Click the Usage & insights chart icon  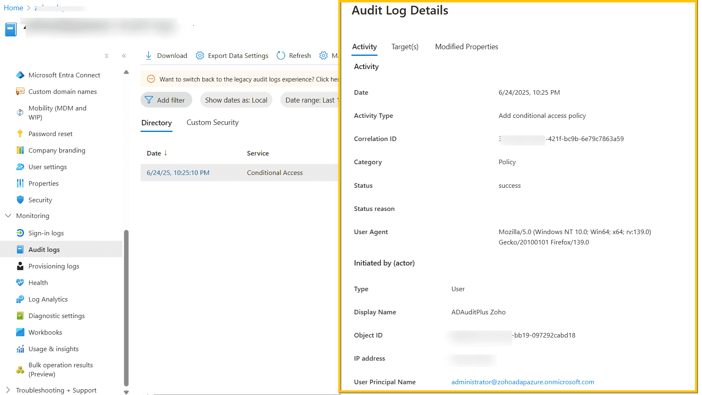point(20,349)
